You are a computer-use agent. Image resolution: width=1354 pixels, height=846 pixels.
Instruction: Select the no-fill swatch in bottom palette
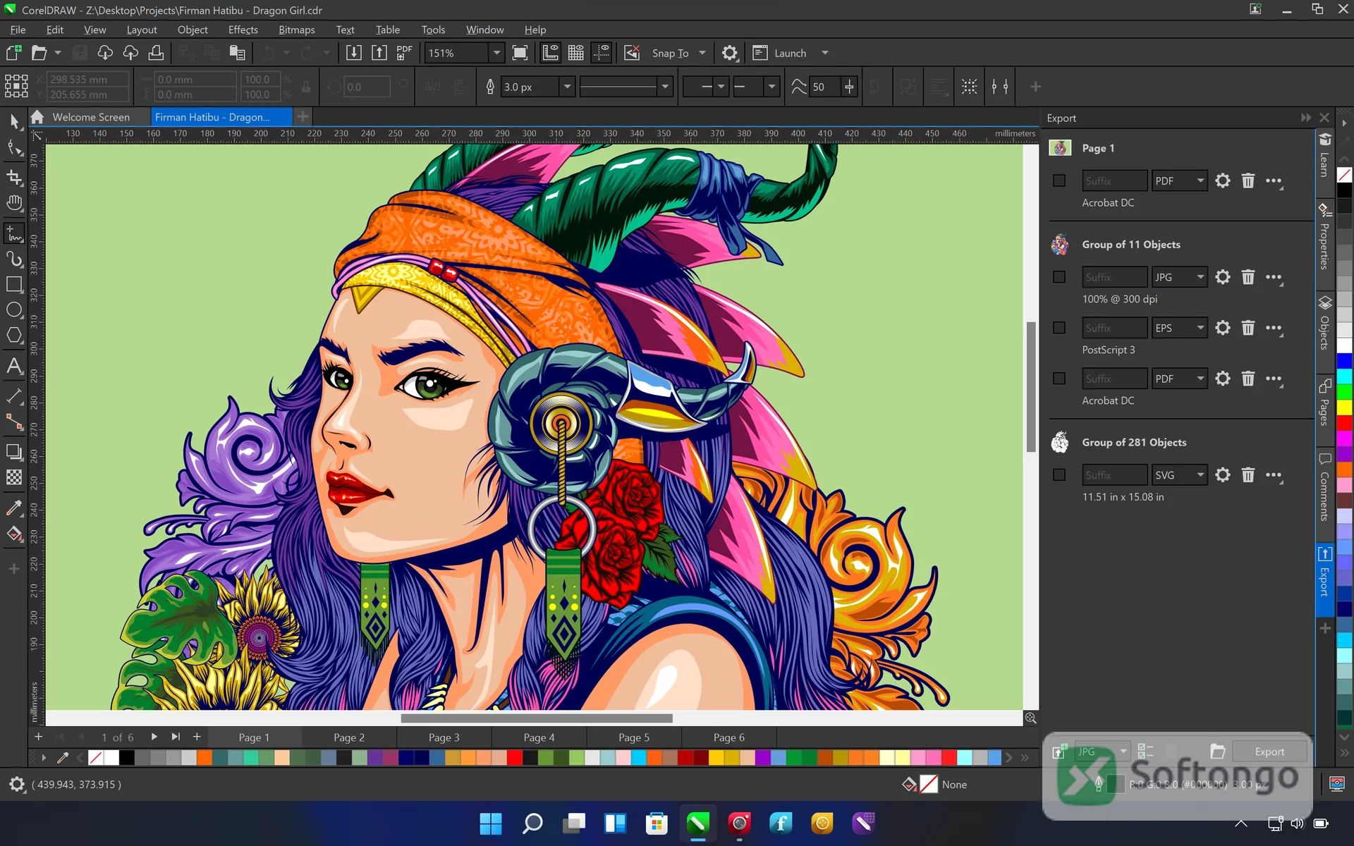pyautogui.click(x=95, y=758)
